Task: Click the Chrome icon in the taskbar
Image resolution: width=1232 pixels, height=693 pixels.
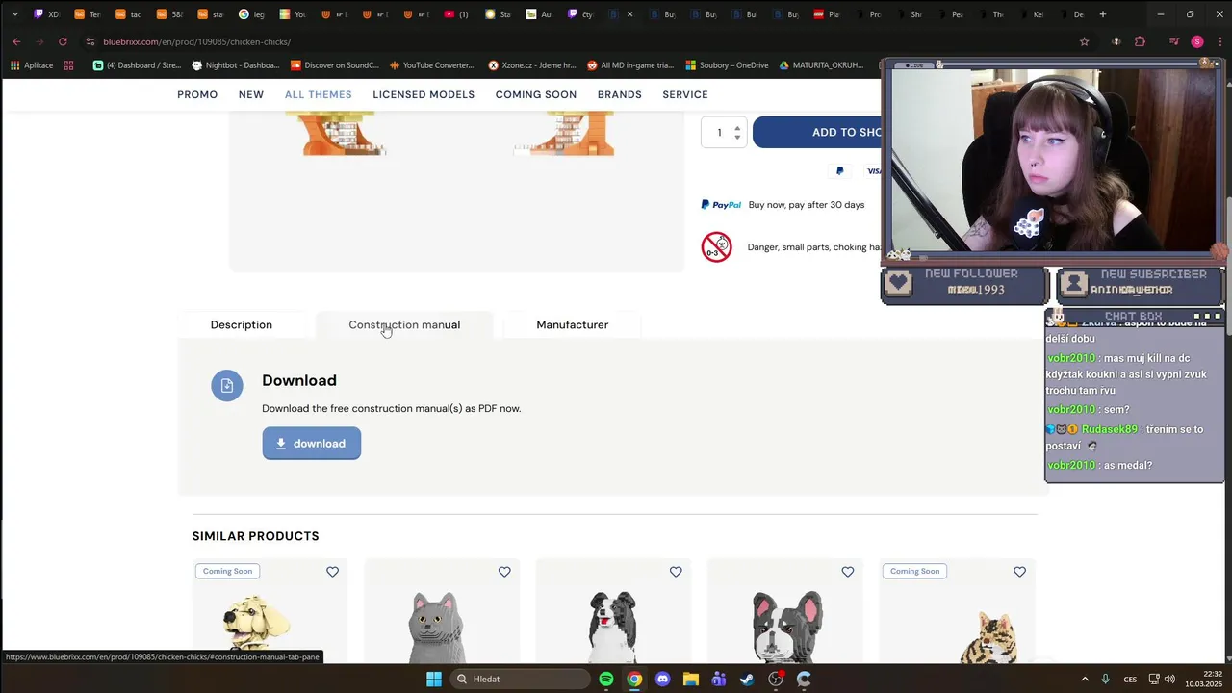Action: [634, 679]
